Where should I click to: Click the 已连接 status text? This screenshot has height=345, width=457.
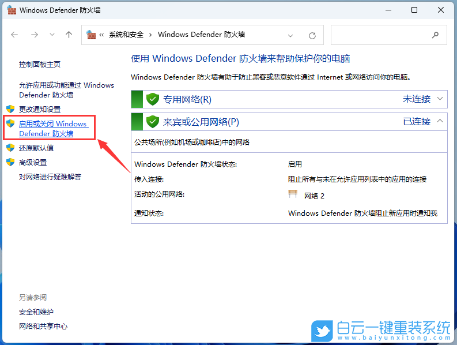[417, 121]
